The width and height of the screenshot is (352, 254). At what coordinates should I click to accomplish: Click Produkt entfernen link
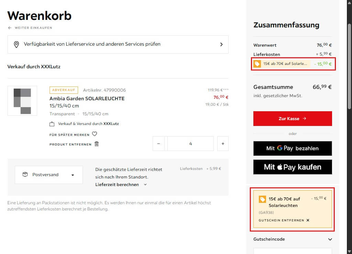click(x=70, y=144)
